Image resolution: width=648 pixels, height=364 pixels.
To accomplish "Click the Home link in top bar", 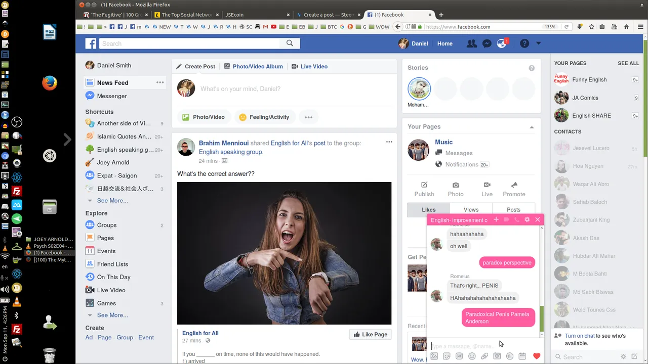I will pos(445,43).
